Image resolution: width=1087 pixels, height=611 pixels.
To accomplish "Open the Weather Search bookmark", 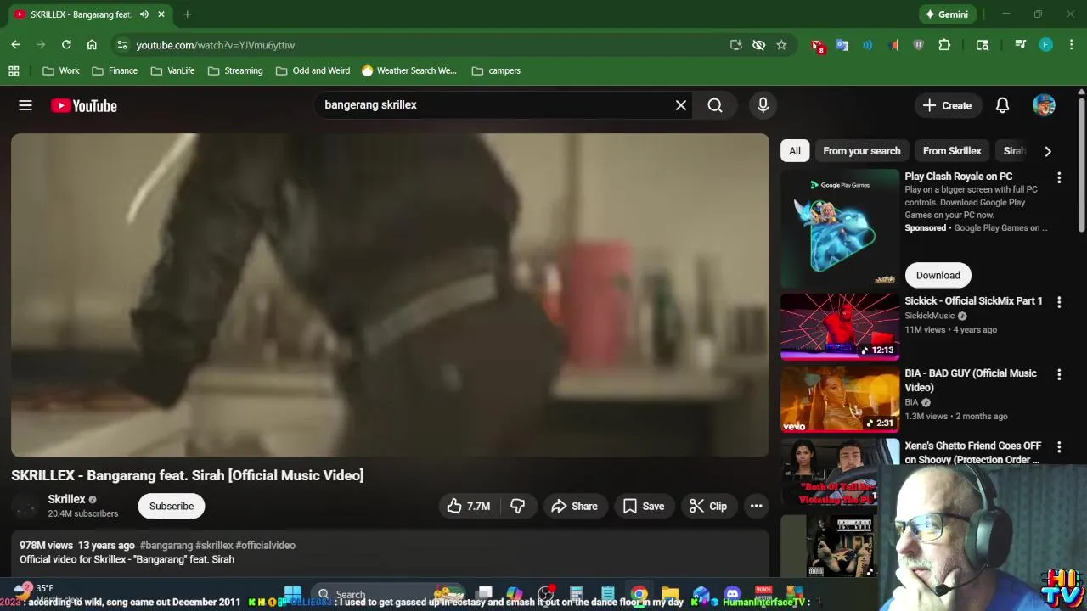I will (x=408, y=70).
